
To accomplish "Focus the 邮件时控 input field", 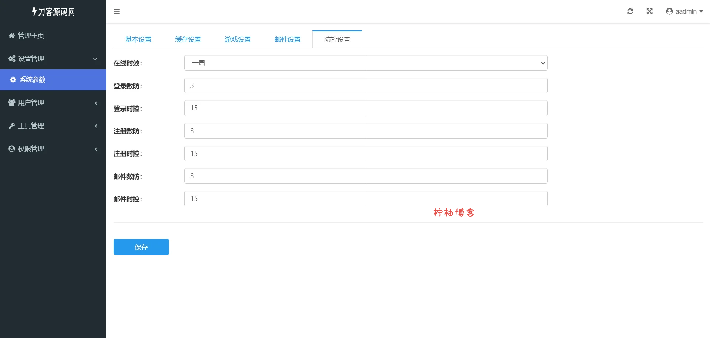I will pyautogui.click(x=365, y=199).
